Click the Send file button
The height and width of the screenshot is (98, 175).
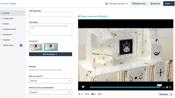tap(155, 4)
